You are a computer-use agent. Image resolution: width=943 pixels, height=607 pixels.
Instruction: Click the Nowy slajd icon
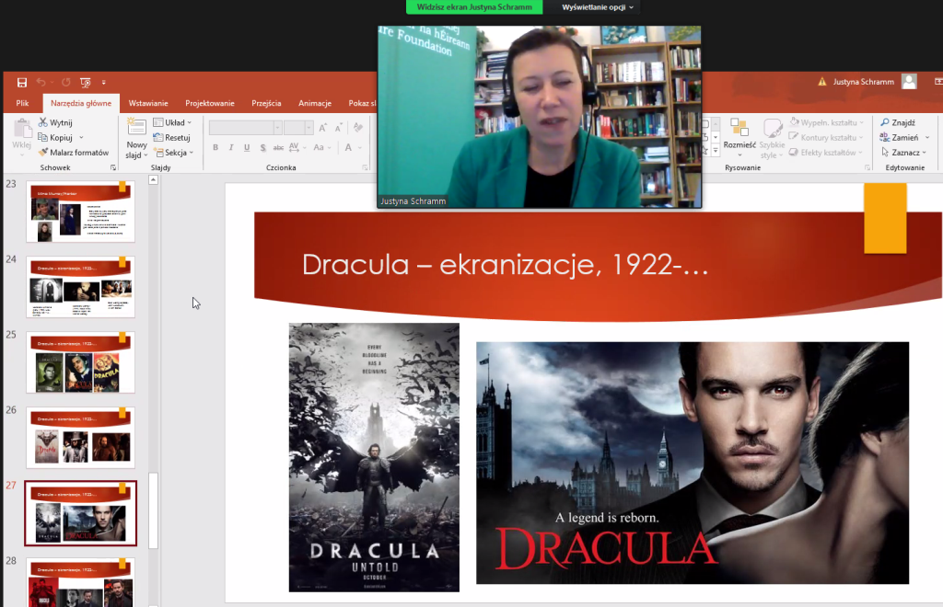pos(136,128)
